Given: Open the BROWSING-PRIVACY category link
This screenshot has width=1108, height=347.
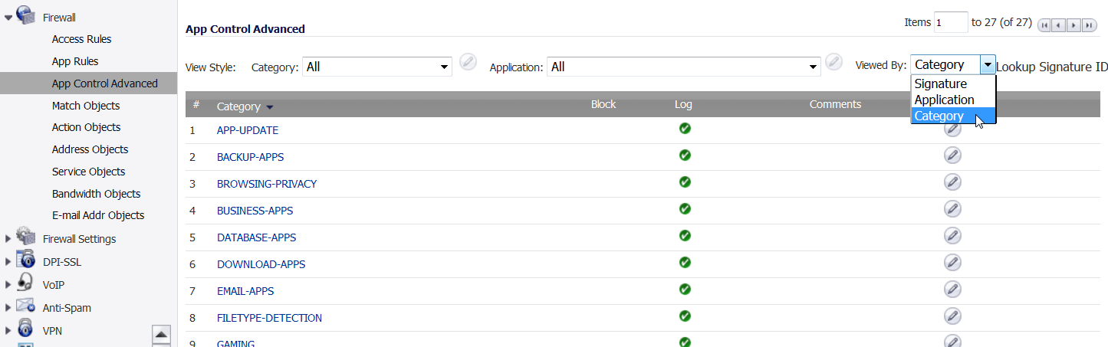Looking at the screenshot, I should (x=267, y=184).
